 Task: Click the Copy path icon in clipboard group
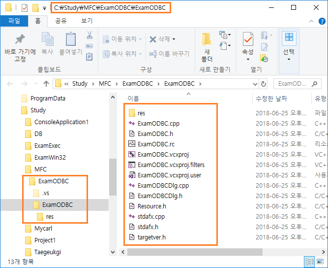point(89,46)
